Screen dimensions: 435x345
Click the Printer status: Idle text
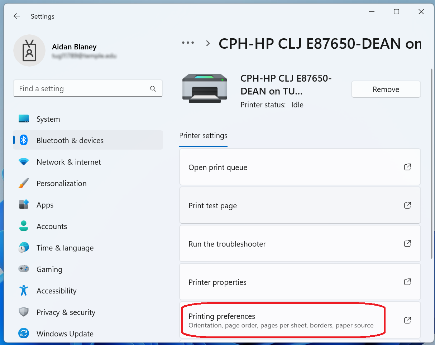(272, 105)
